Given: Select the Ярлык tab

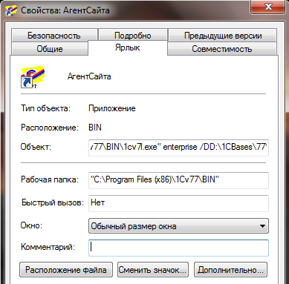Looking at the screenshot, I should [128, 47].
